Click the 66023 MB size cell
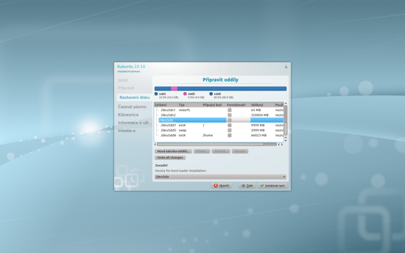The height and width of the screenshot is (253, 405). 259,135
